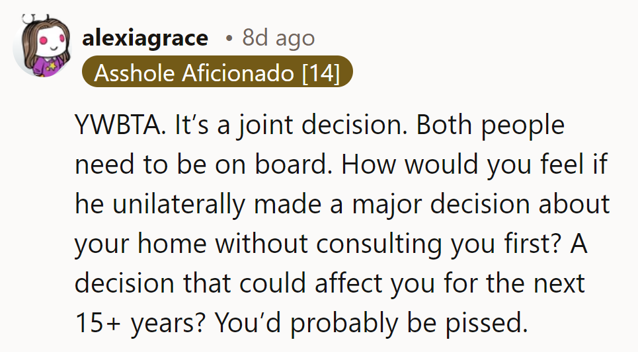This screenshot has width=638, height=352.
Task: Click the [14] count in the flair
Action: [x=320, y=73]
